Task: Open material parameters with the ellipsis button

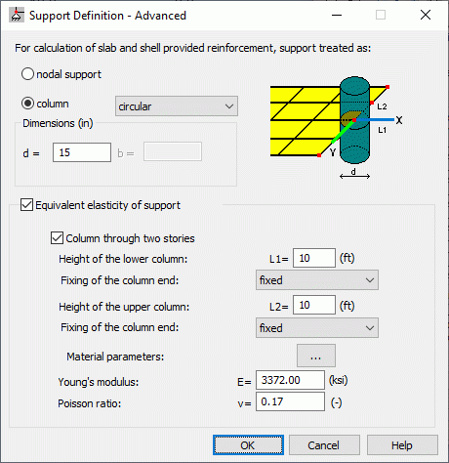Action: point(316,356)
